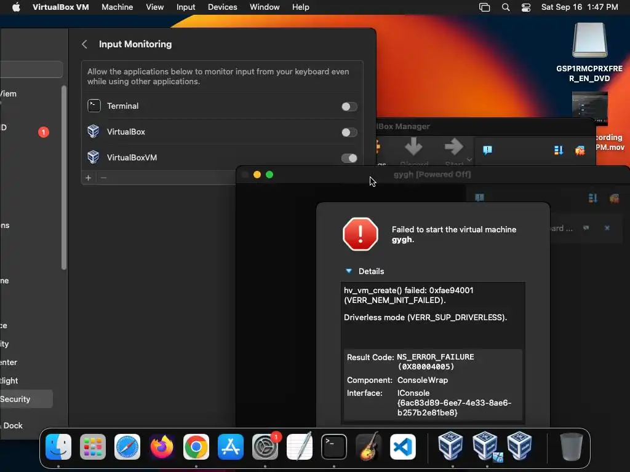Screen dimensions: 630x472
Task: Open the Machine menu
Action: click(118, 7)
